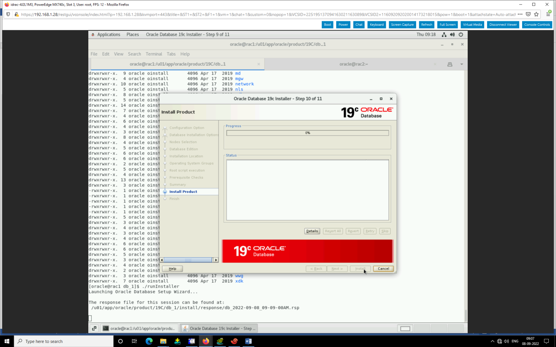Click the network globe tray icon
556x347 pixels.
pos(500,341)
